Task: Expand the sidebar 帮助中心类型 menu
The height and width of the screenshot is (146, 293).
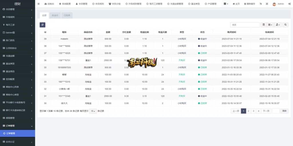Action: click(17, 95)
